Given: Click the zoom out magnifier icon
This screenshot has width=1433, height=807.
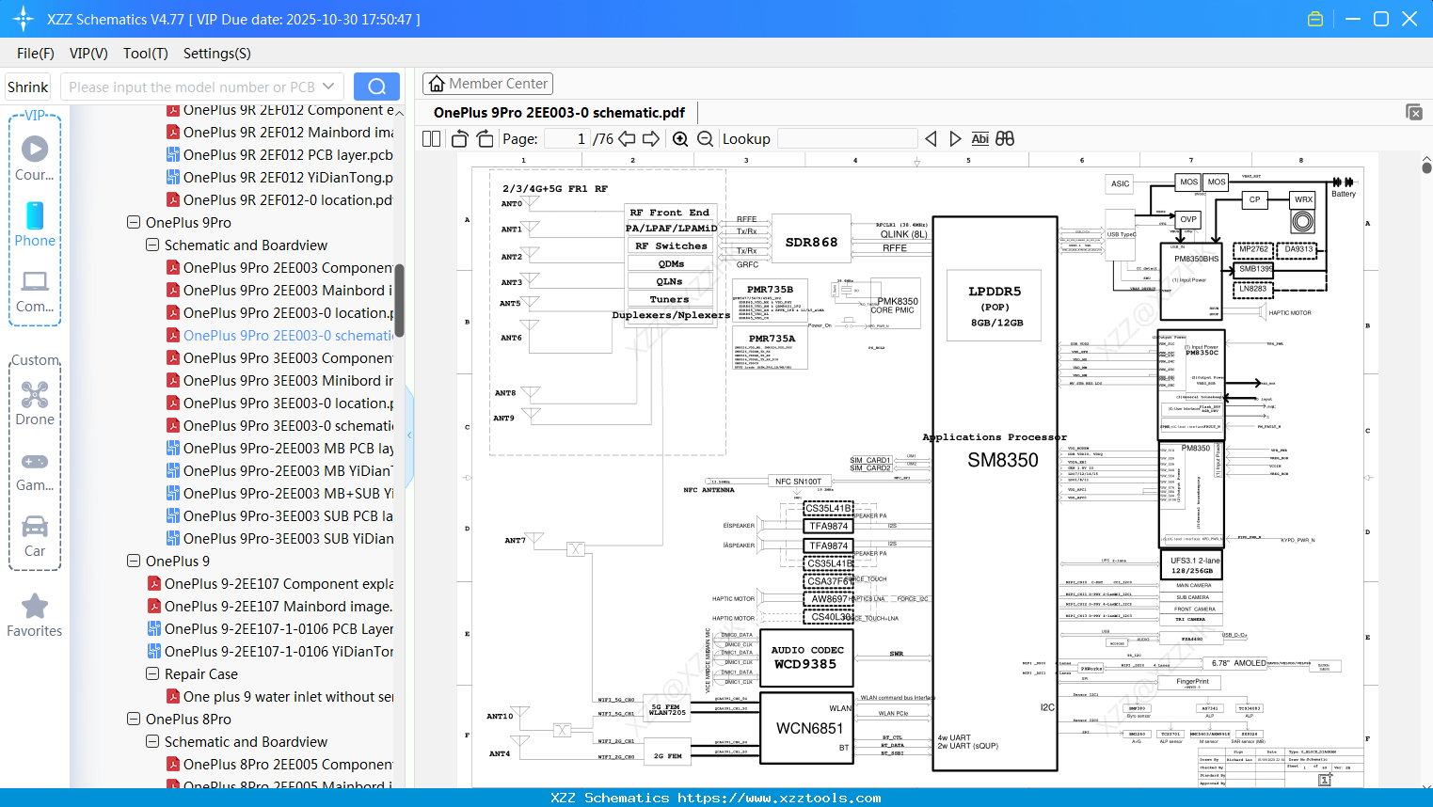Looking at the screenshot, I should pos(704,138).
